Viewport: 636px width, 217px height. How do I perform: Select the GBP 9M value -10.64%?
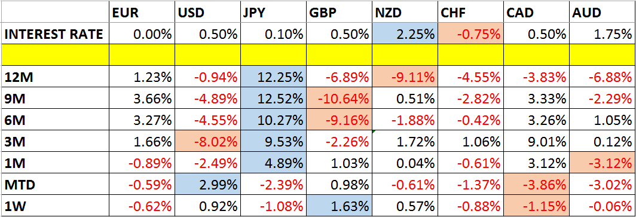[x=339, y=98]
